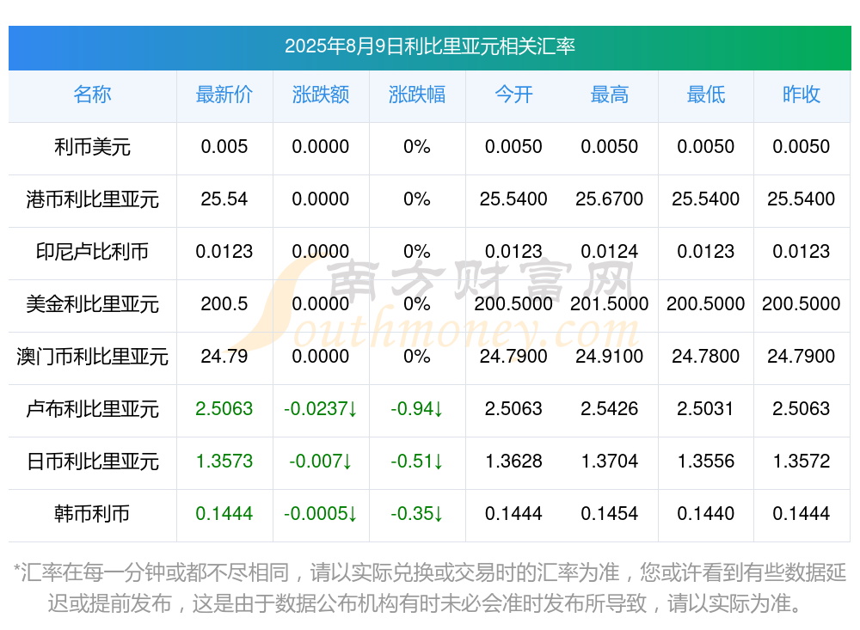The height and width of the screenshot is (630, 860).
Task: Select the 利币美元 row name
Action: pyautogui.click(x=92, y=147)
